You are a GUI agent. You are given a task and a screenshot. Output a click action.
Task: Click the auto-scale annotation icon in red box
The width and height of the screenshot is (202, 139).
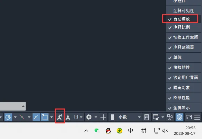(60, 117)
